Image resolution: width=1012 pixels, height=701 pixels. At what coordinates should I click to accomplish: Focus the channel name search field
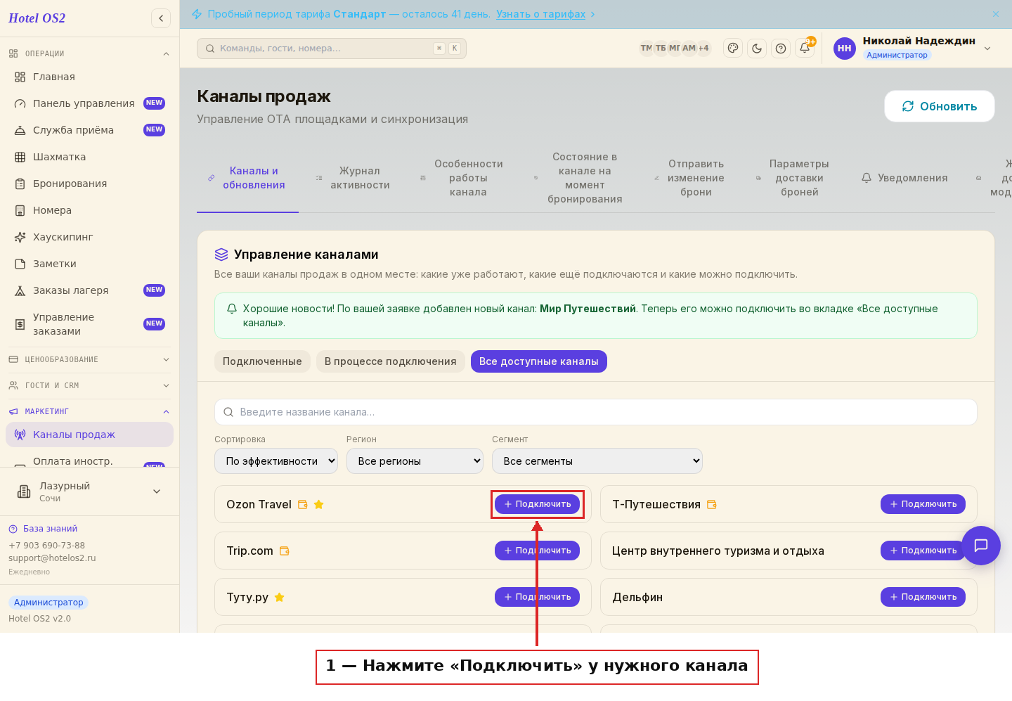(x=596, y=412)
